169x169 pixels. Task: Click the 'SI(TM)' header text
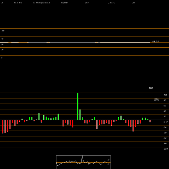64,3
